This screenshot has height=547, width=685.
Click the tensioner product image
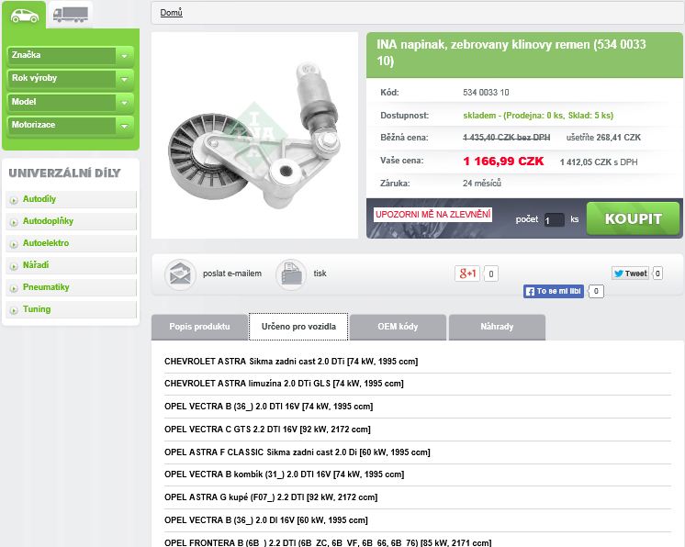coord(254,136)
